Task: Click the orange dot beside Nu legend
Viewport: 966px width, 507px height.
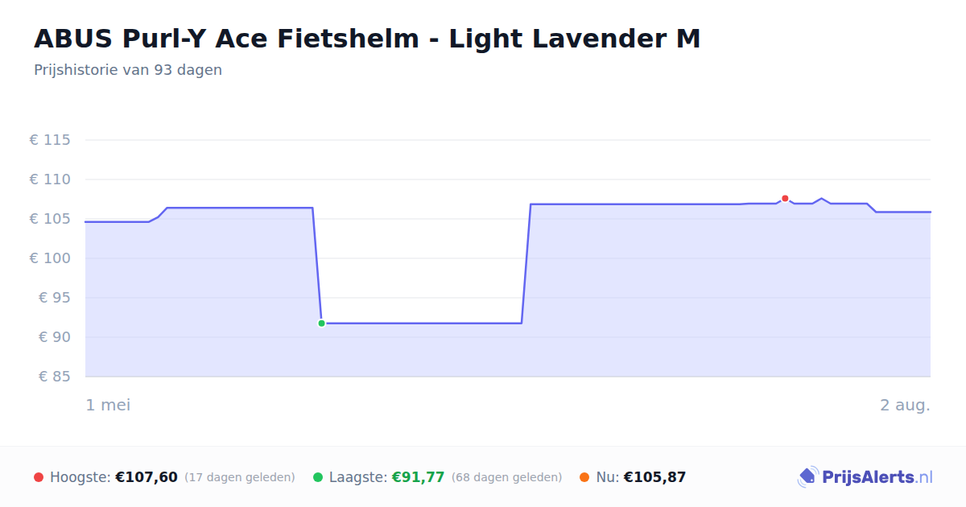Action: [x=584, y=477]
